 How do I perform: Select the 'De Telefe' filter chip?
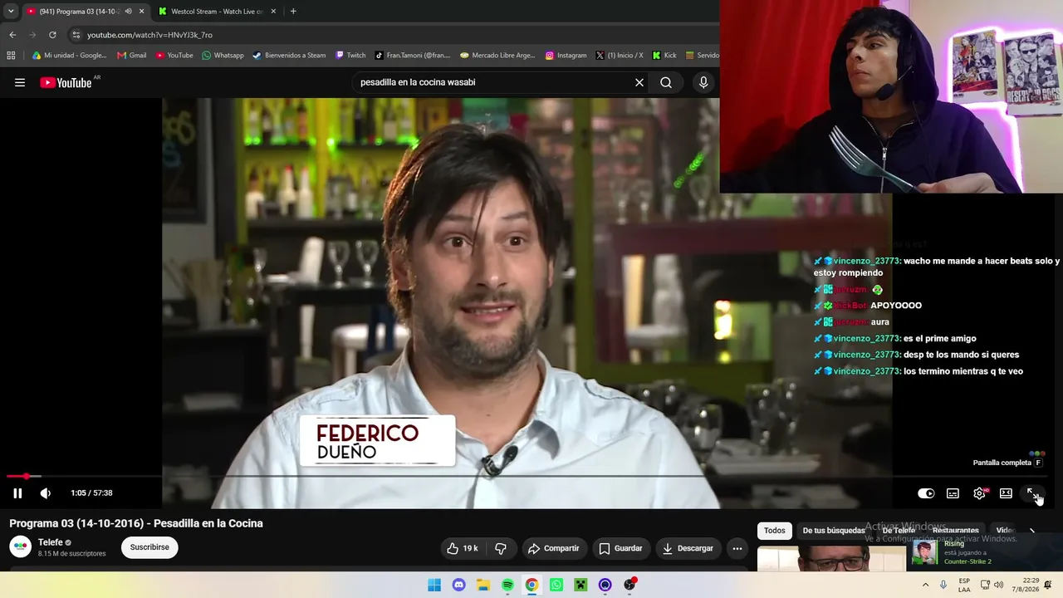(899, 531)
